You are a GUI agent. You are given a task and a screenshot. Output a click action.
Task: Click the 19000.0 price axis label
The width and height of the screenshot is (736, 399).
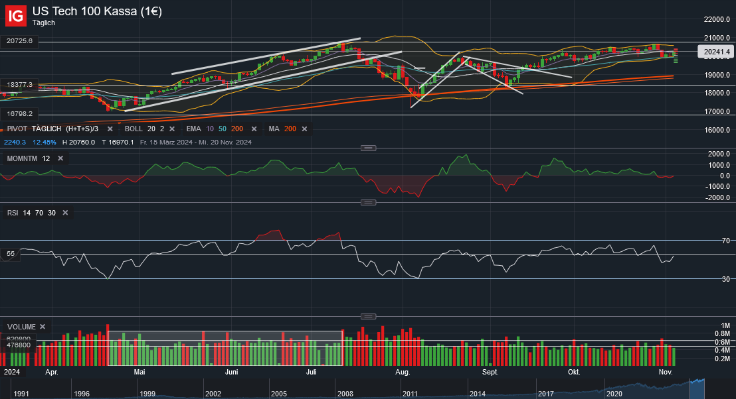(717, 75)
